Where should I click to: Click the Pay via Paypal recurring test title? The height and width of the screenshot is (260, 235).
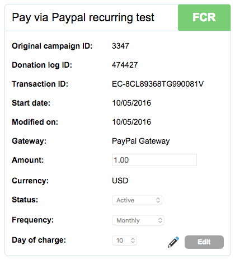pyautogui.click(x=83, y=18)
